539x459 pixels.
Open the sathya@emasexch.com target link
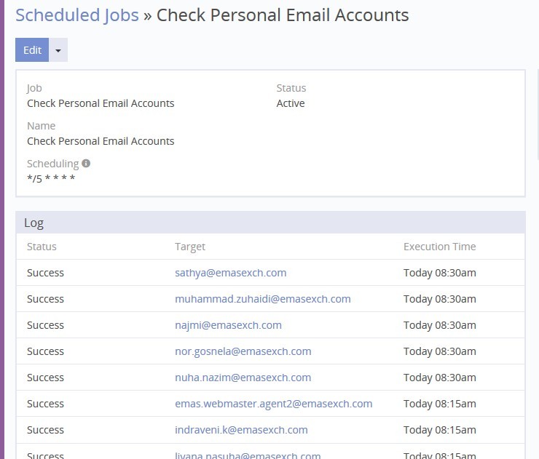[230, 273]
